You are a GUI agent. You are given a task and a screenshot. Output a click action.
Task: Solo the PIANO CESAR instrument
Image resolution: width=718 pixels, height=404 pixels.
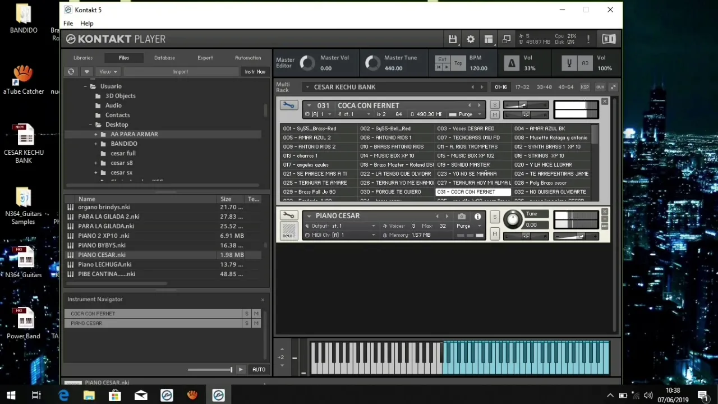coord(494,217)
